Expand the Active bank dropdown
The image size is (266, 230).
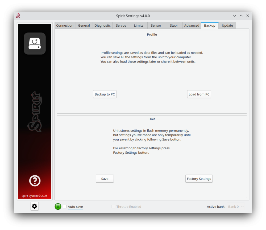point(236,207)
